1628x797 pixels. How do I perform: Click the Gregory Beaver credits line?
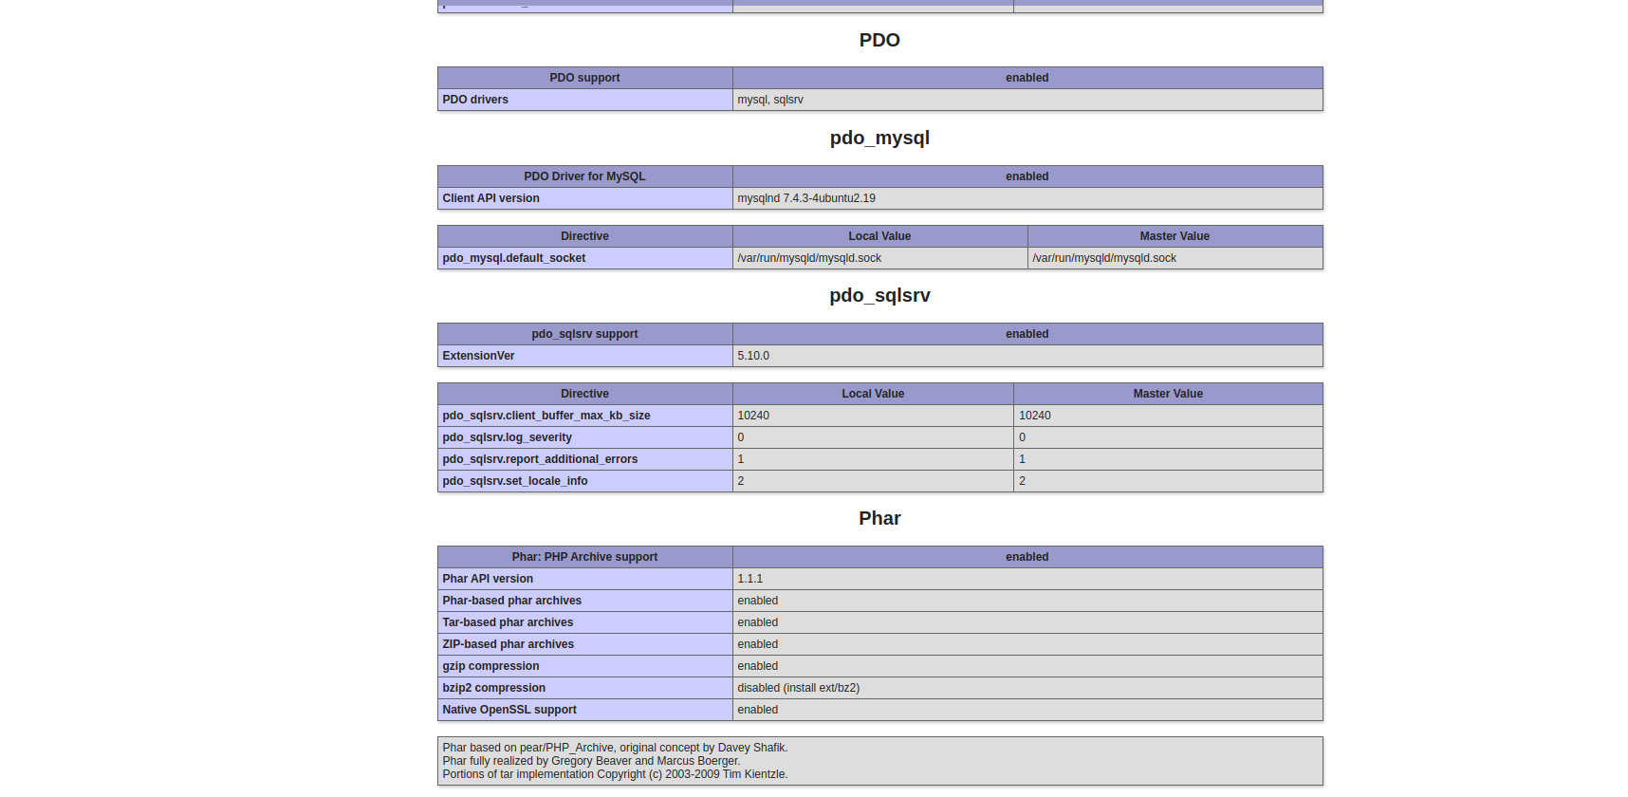click(590, 761)
